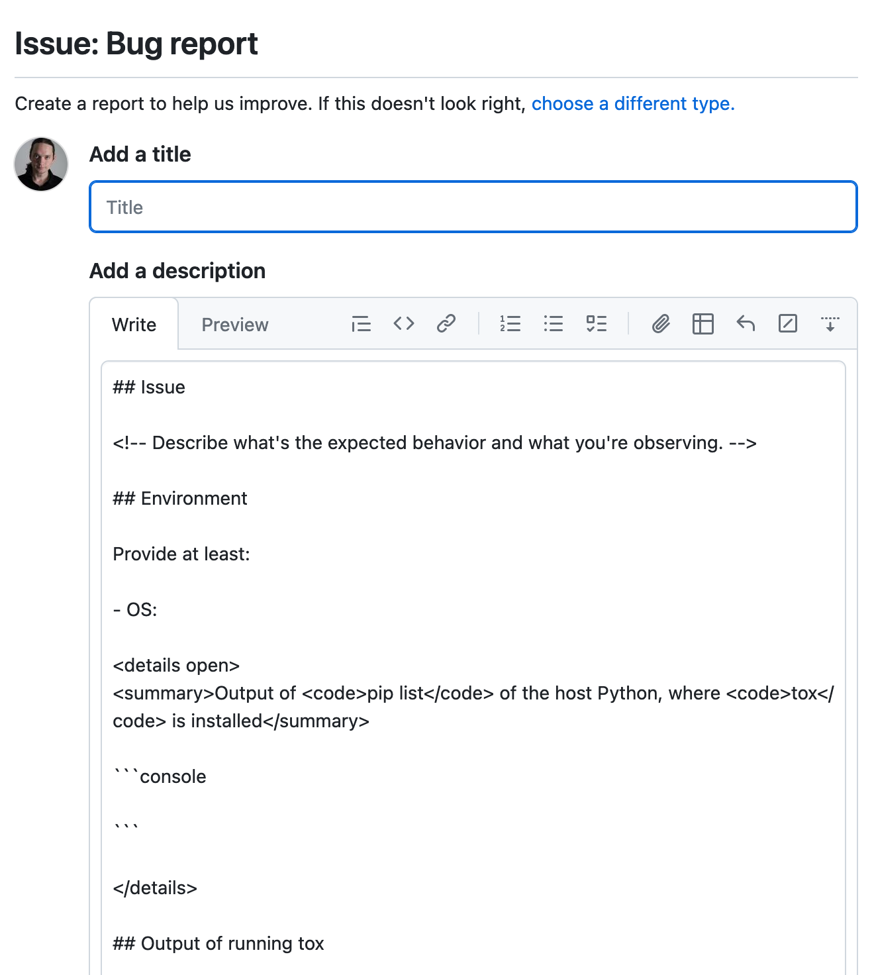Image resolution: width=874 pixels, height=975 pixels.
Task: Click the "choose a different type" link
Action: (633, 104)
